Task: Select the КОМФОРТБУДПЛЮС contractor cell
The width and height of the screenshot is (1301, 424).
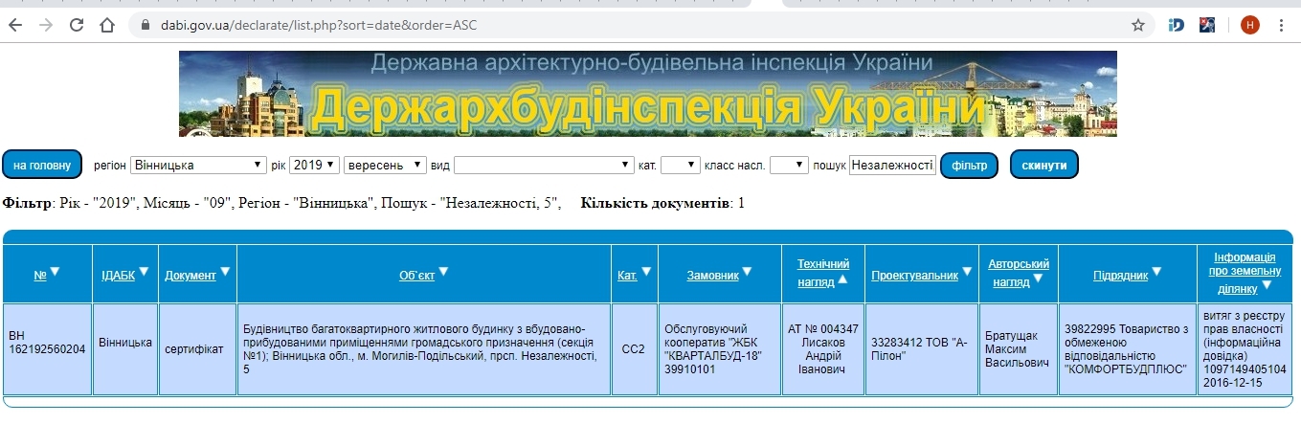Action: tap(1126, 348)
